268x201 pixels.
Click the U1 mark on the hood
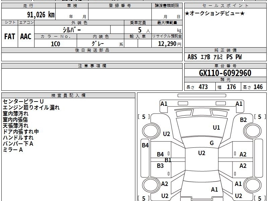point(216,128)
